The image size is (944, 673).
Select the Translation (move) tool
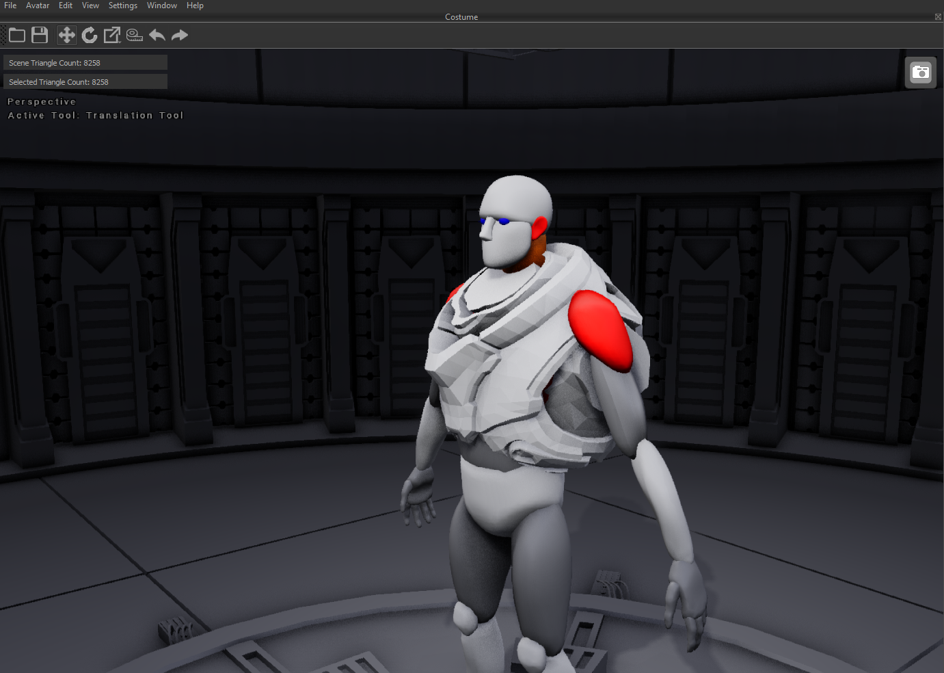[x=66, y=35]
